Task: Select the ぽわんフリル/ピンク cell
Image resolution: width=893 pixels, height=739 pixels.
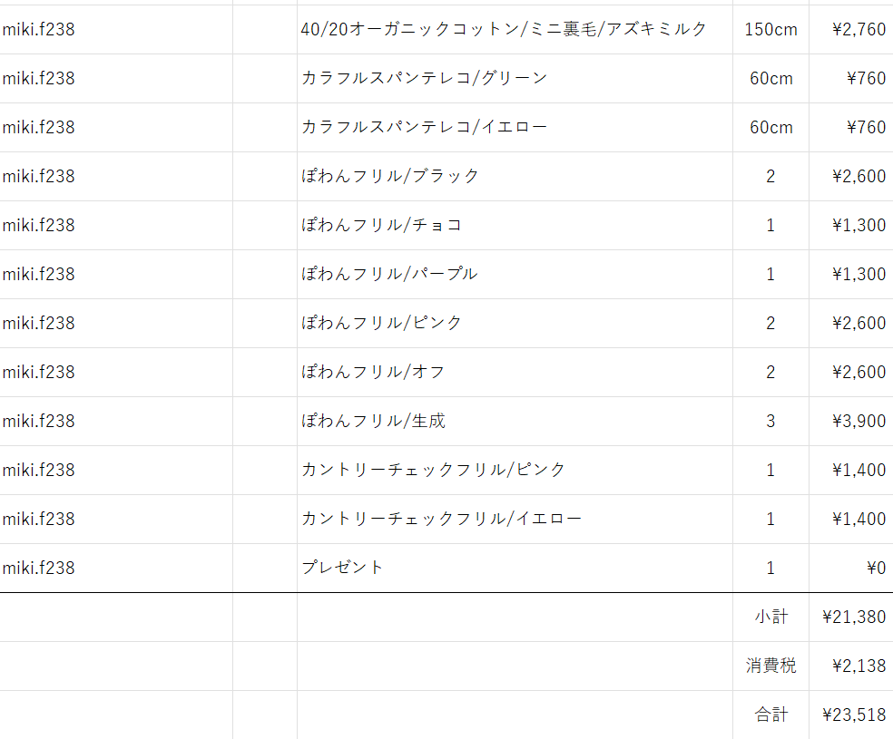Action: [515, 323]
